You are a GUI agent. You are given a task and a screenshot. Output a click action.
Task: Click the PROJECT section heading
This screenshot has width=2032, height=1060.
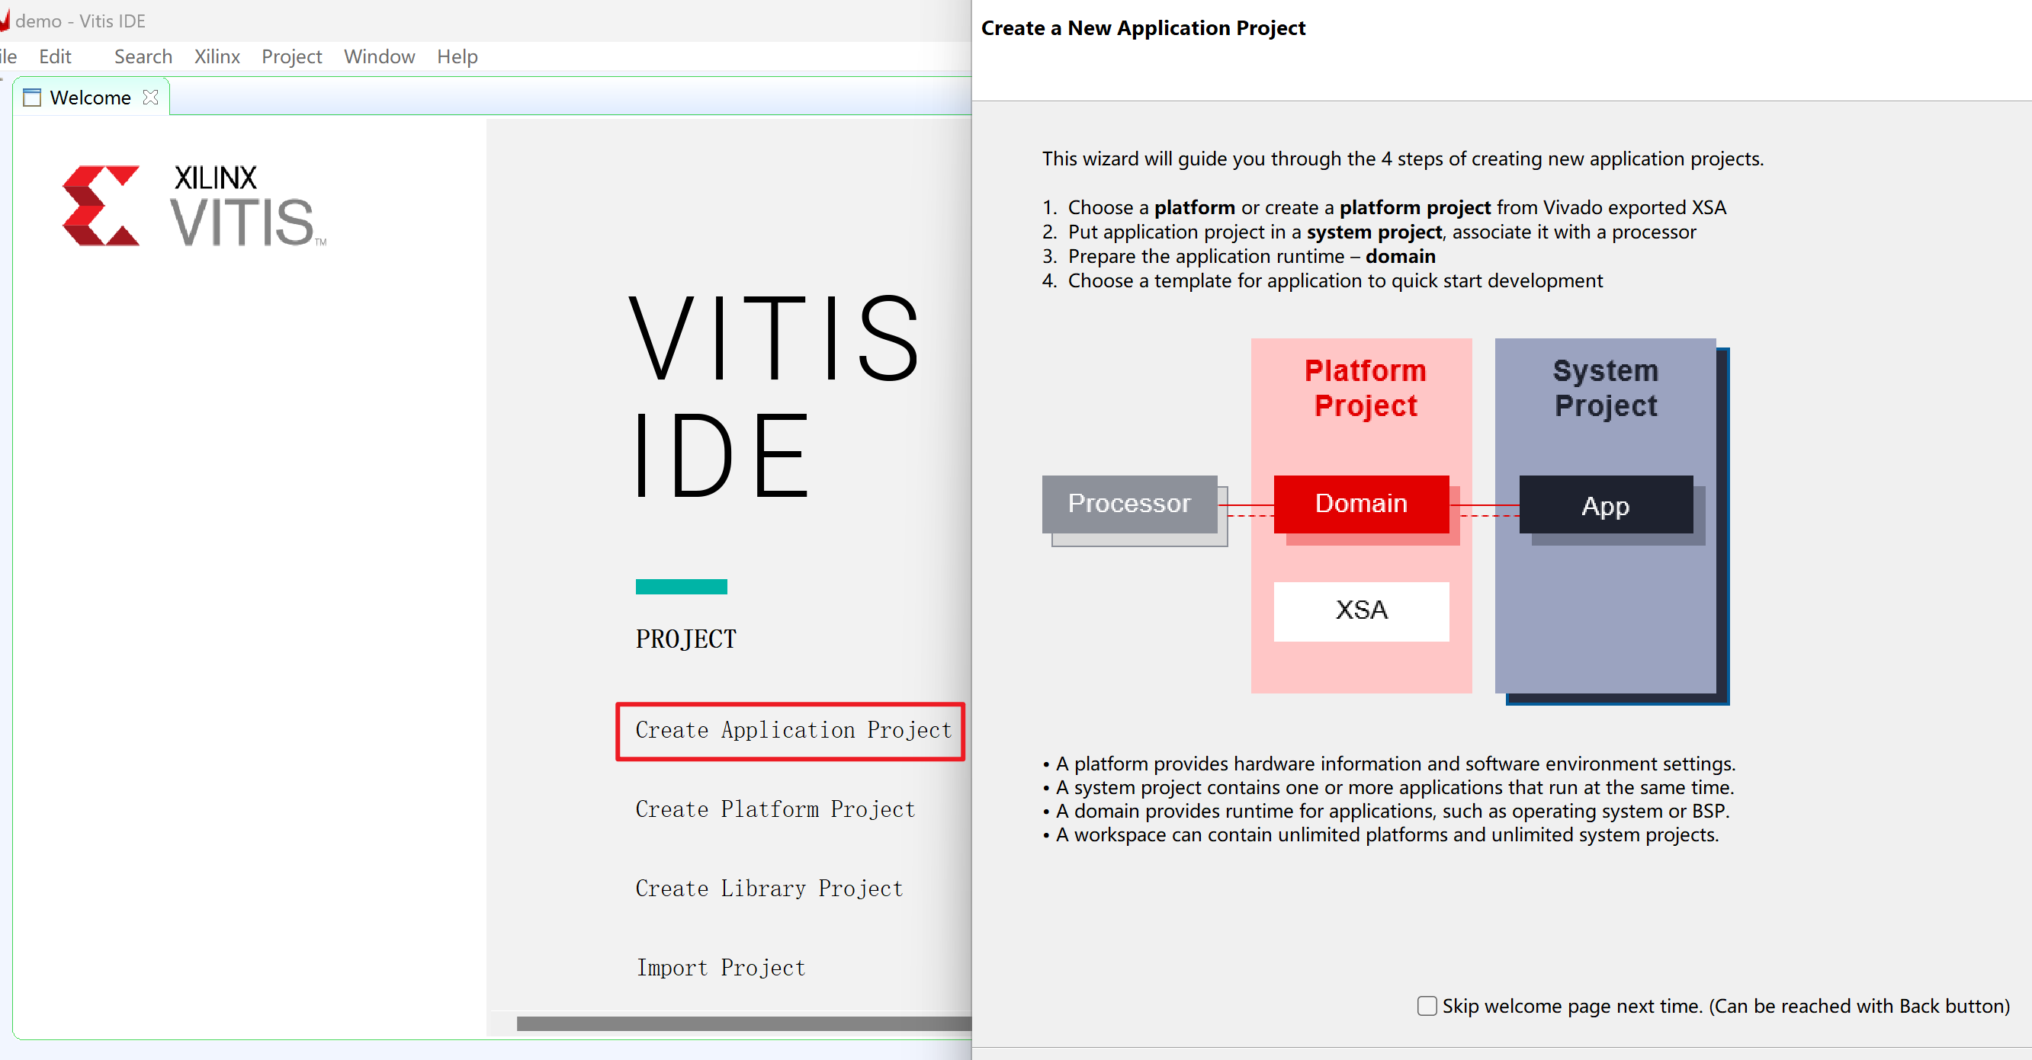click(x=685, y=639)
